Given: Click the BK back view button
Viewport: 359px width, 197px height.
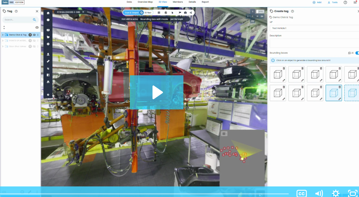Looking at the screenshot, I should 262,16.
